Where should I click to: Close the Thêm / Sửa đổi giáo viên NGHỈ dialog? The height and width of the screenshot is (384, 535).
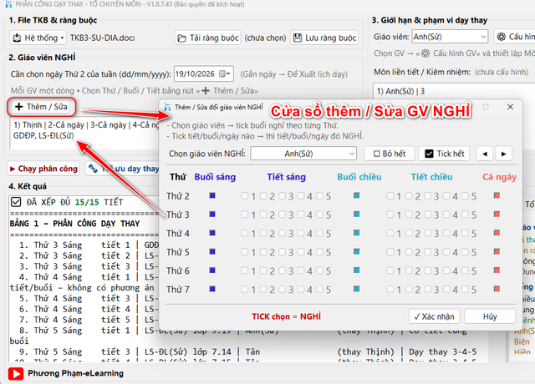pos(510,107)
